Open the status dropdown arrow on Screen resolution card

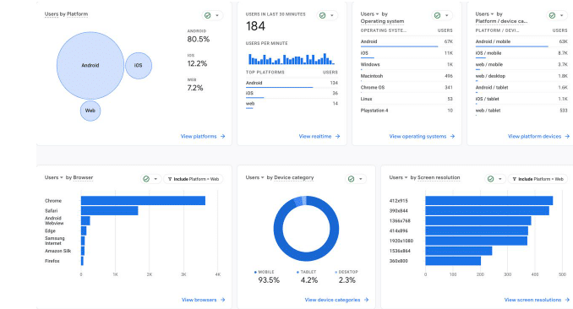coord(500,179)
